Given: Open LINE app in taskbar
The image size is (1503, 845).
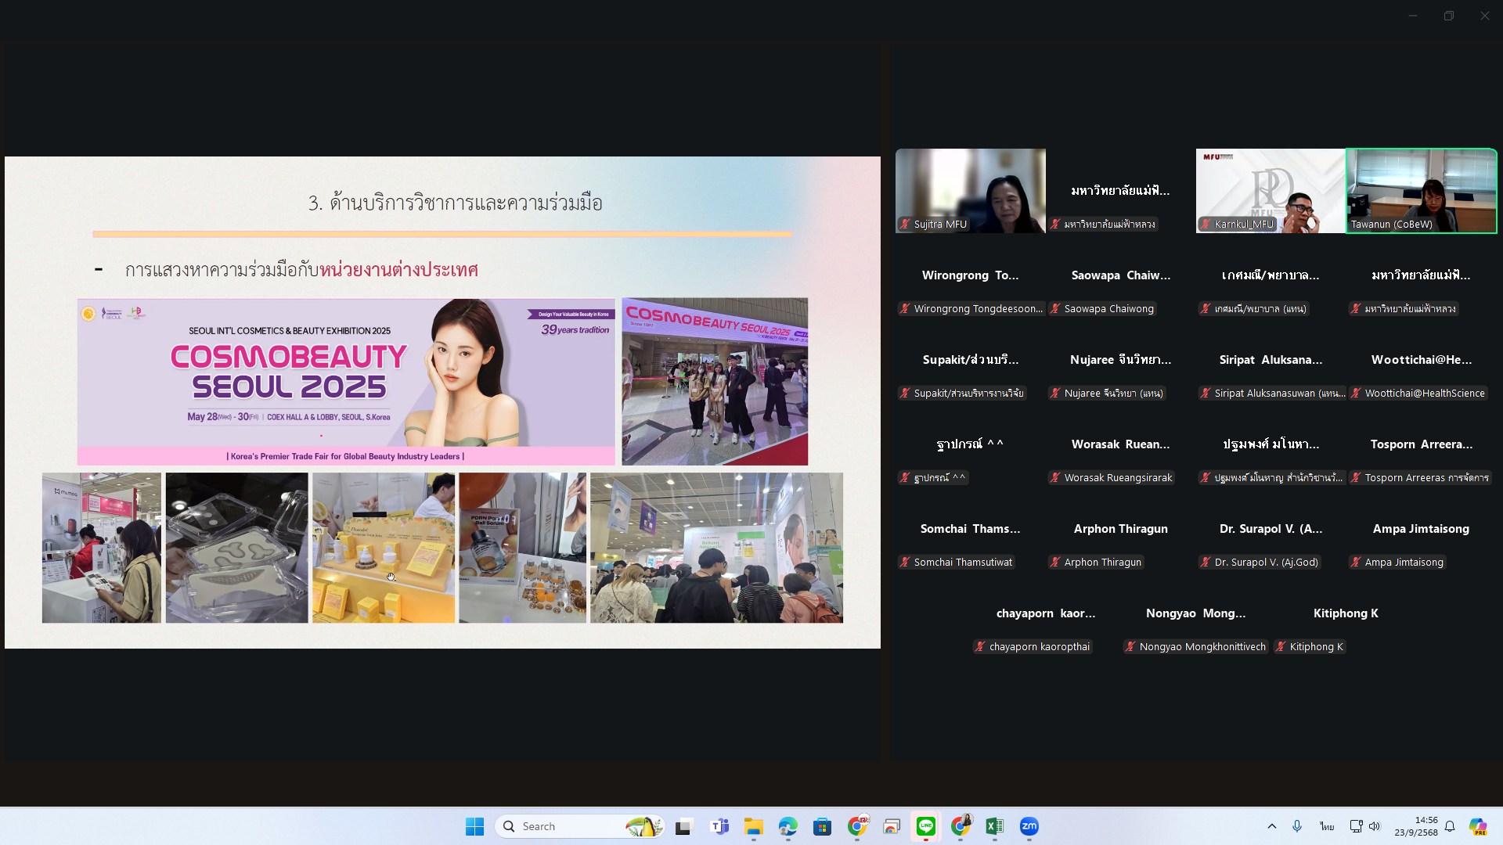Looking at the screenshot, I should (x=926, y=826).
